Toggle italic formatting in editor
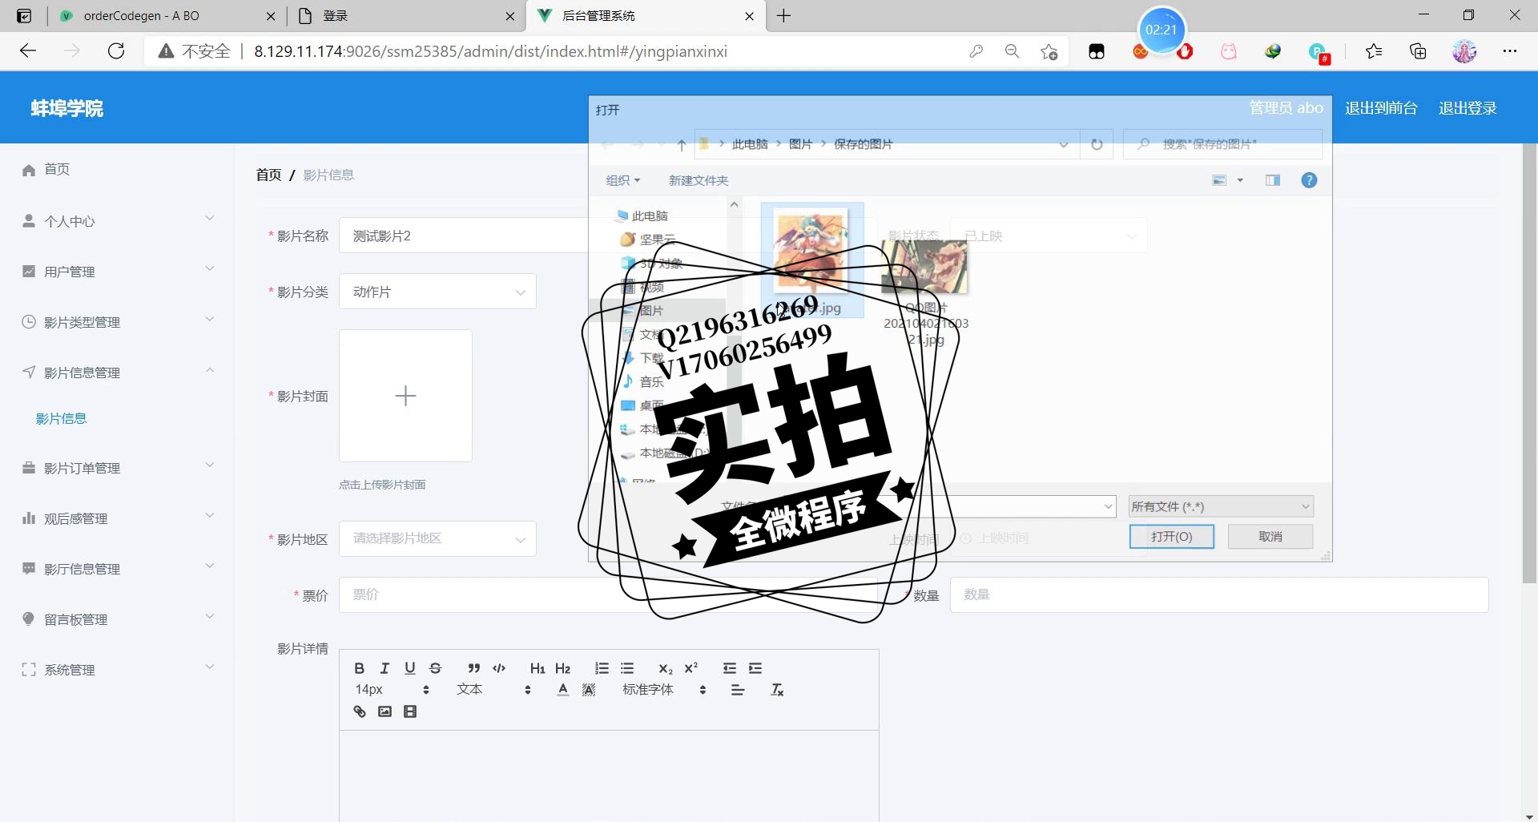The width and height of the screenshot is (1538, 822). click(x=384, y=668)
